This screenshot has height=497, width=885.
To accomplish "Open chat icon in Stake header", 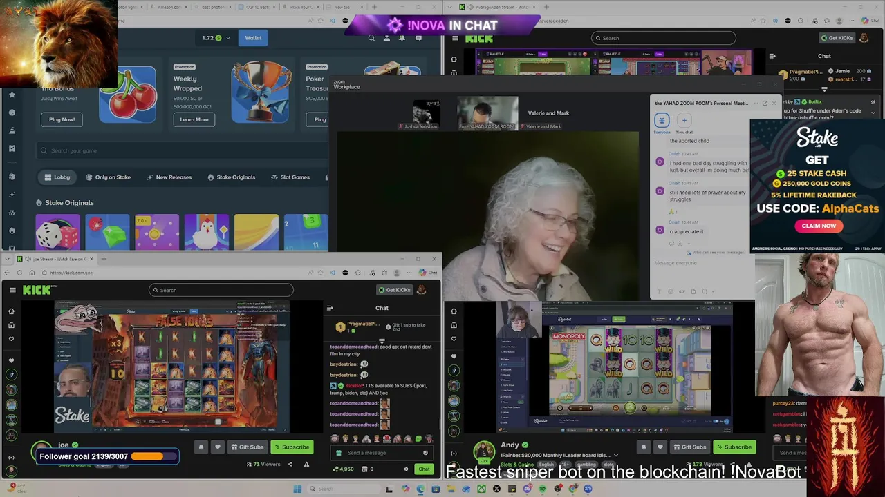I will [418, 38].
